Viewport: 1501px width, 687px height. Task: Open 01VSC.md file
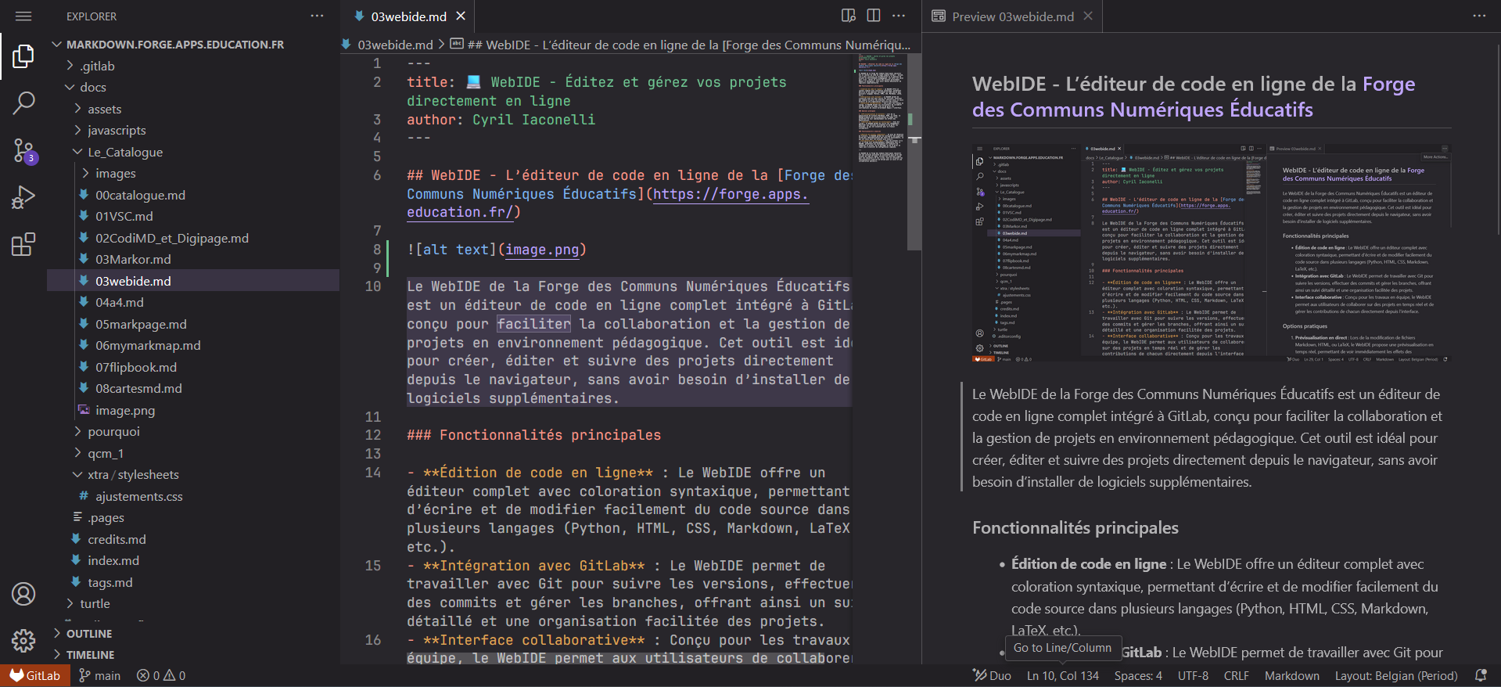(124, 216)
